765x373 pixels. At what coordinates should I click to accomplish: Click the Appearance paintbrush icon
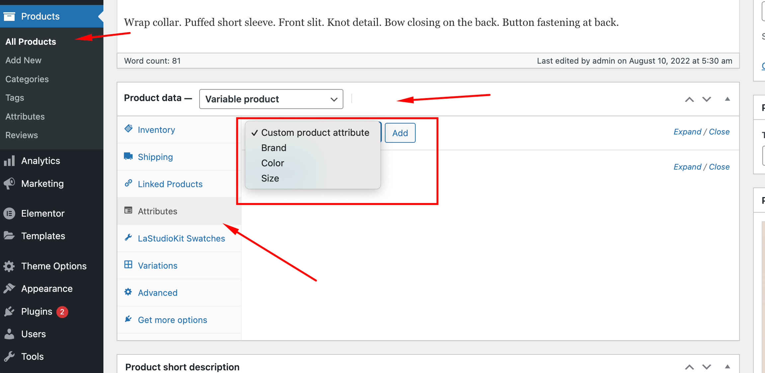[9, 289]
